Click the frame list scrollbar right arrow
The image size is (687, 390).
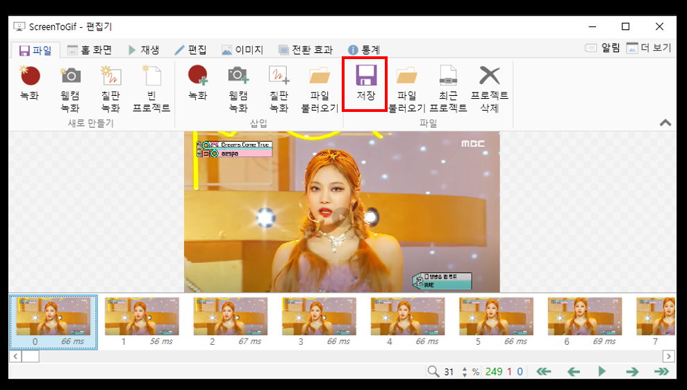669,356
